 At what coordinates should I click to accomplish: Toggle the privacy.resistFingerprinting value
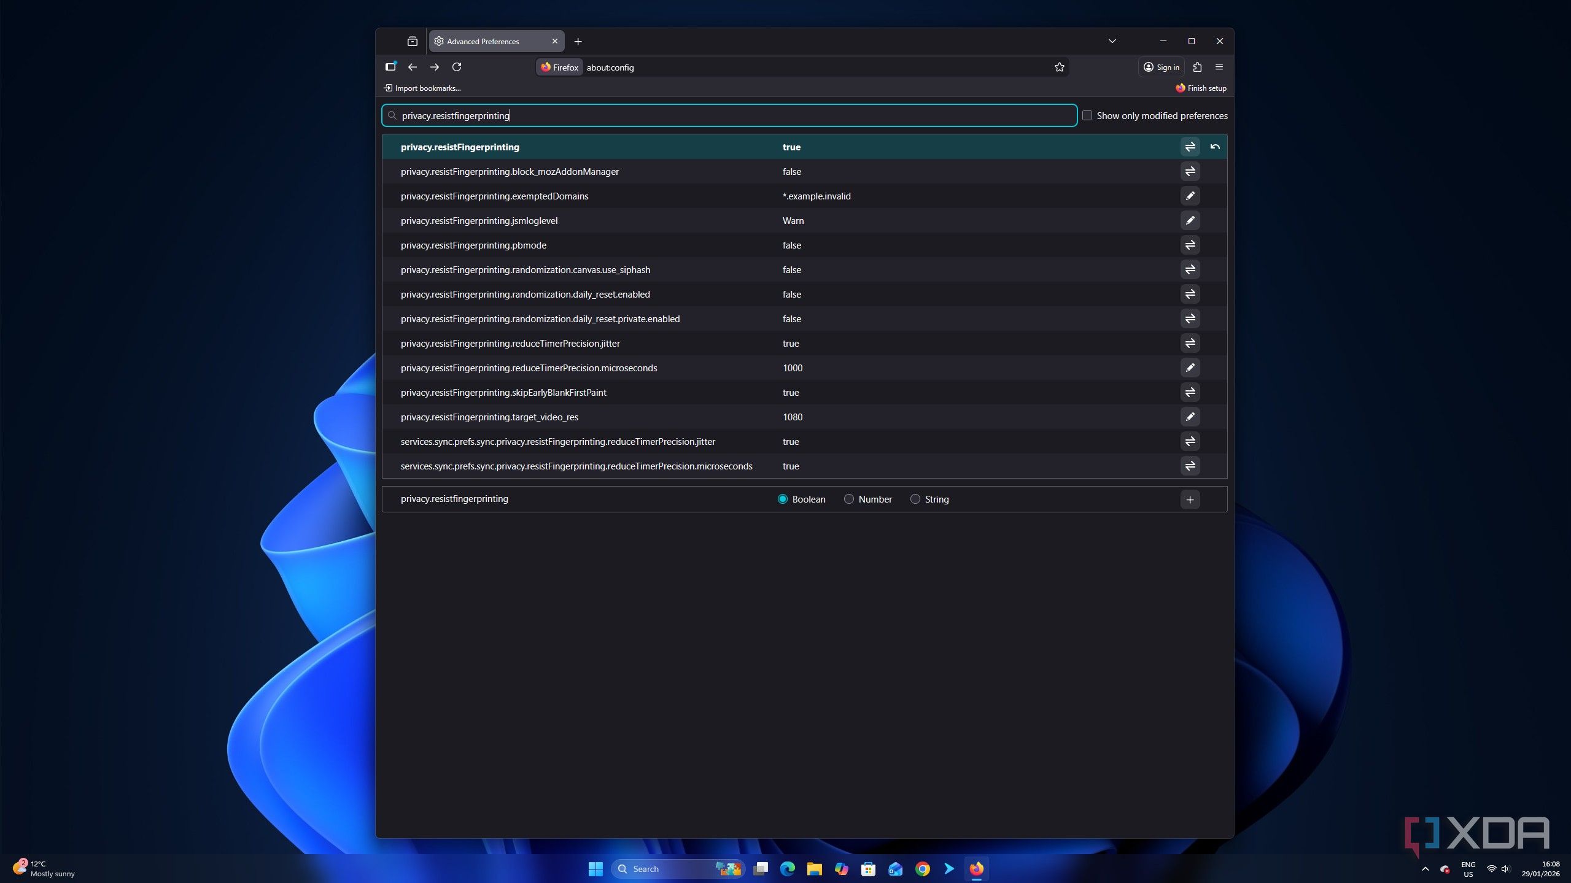point(1190,147)
